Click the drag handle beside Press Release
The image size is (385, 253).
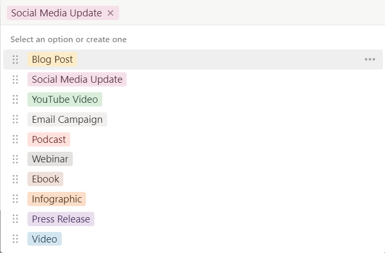point(15,219)
